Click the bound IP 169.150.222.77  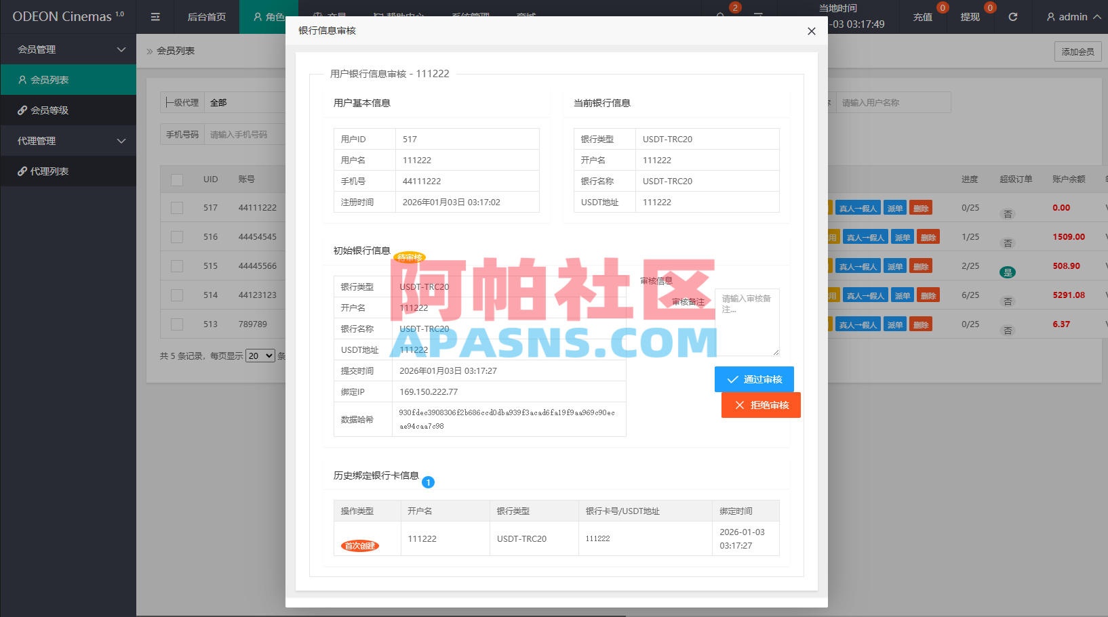click(429, 392)
